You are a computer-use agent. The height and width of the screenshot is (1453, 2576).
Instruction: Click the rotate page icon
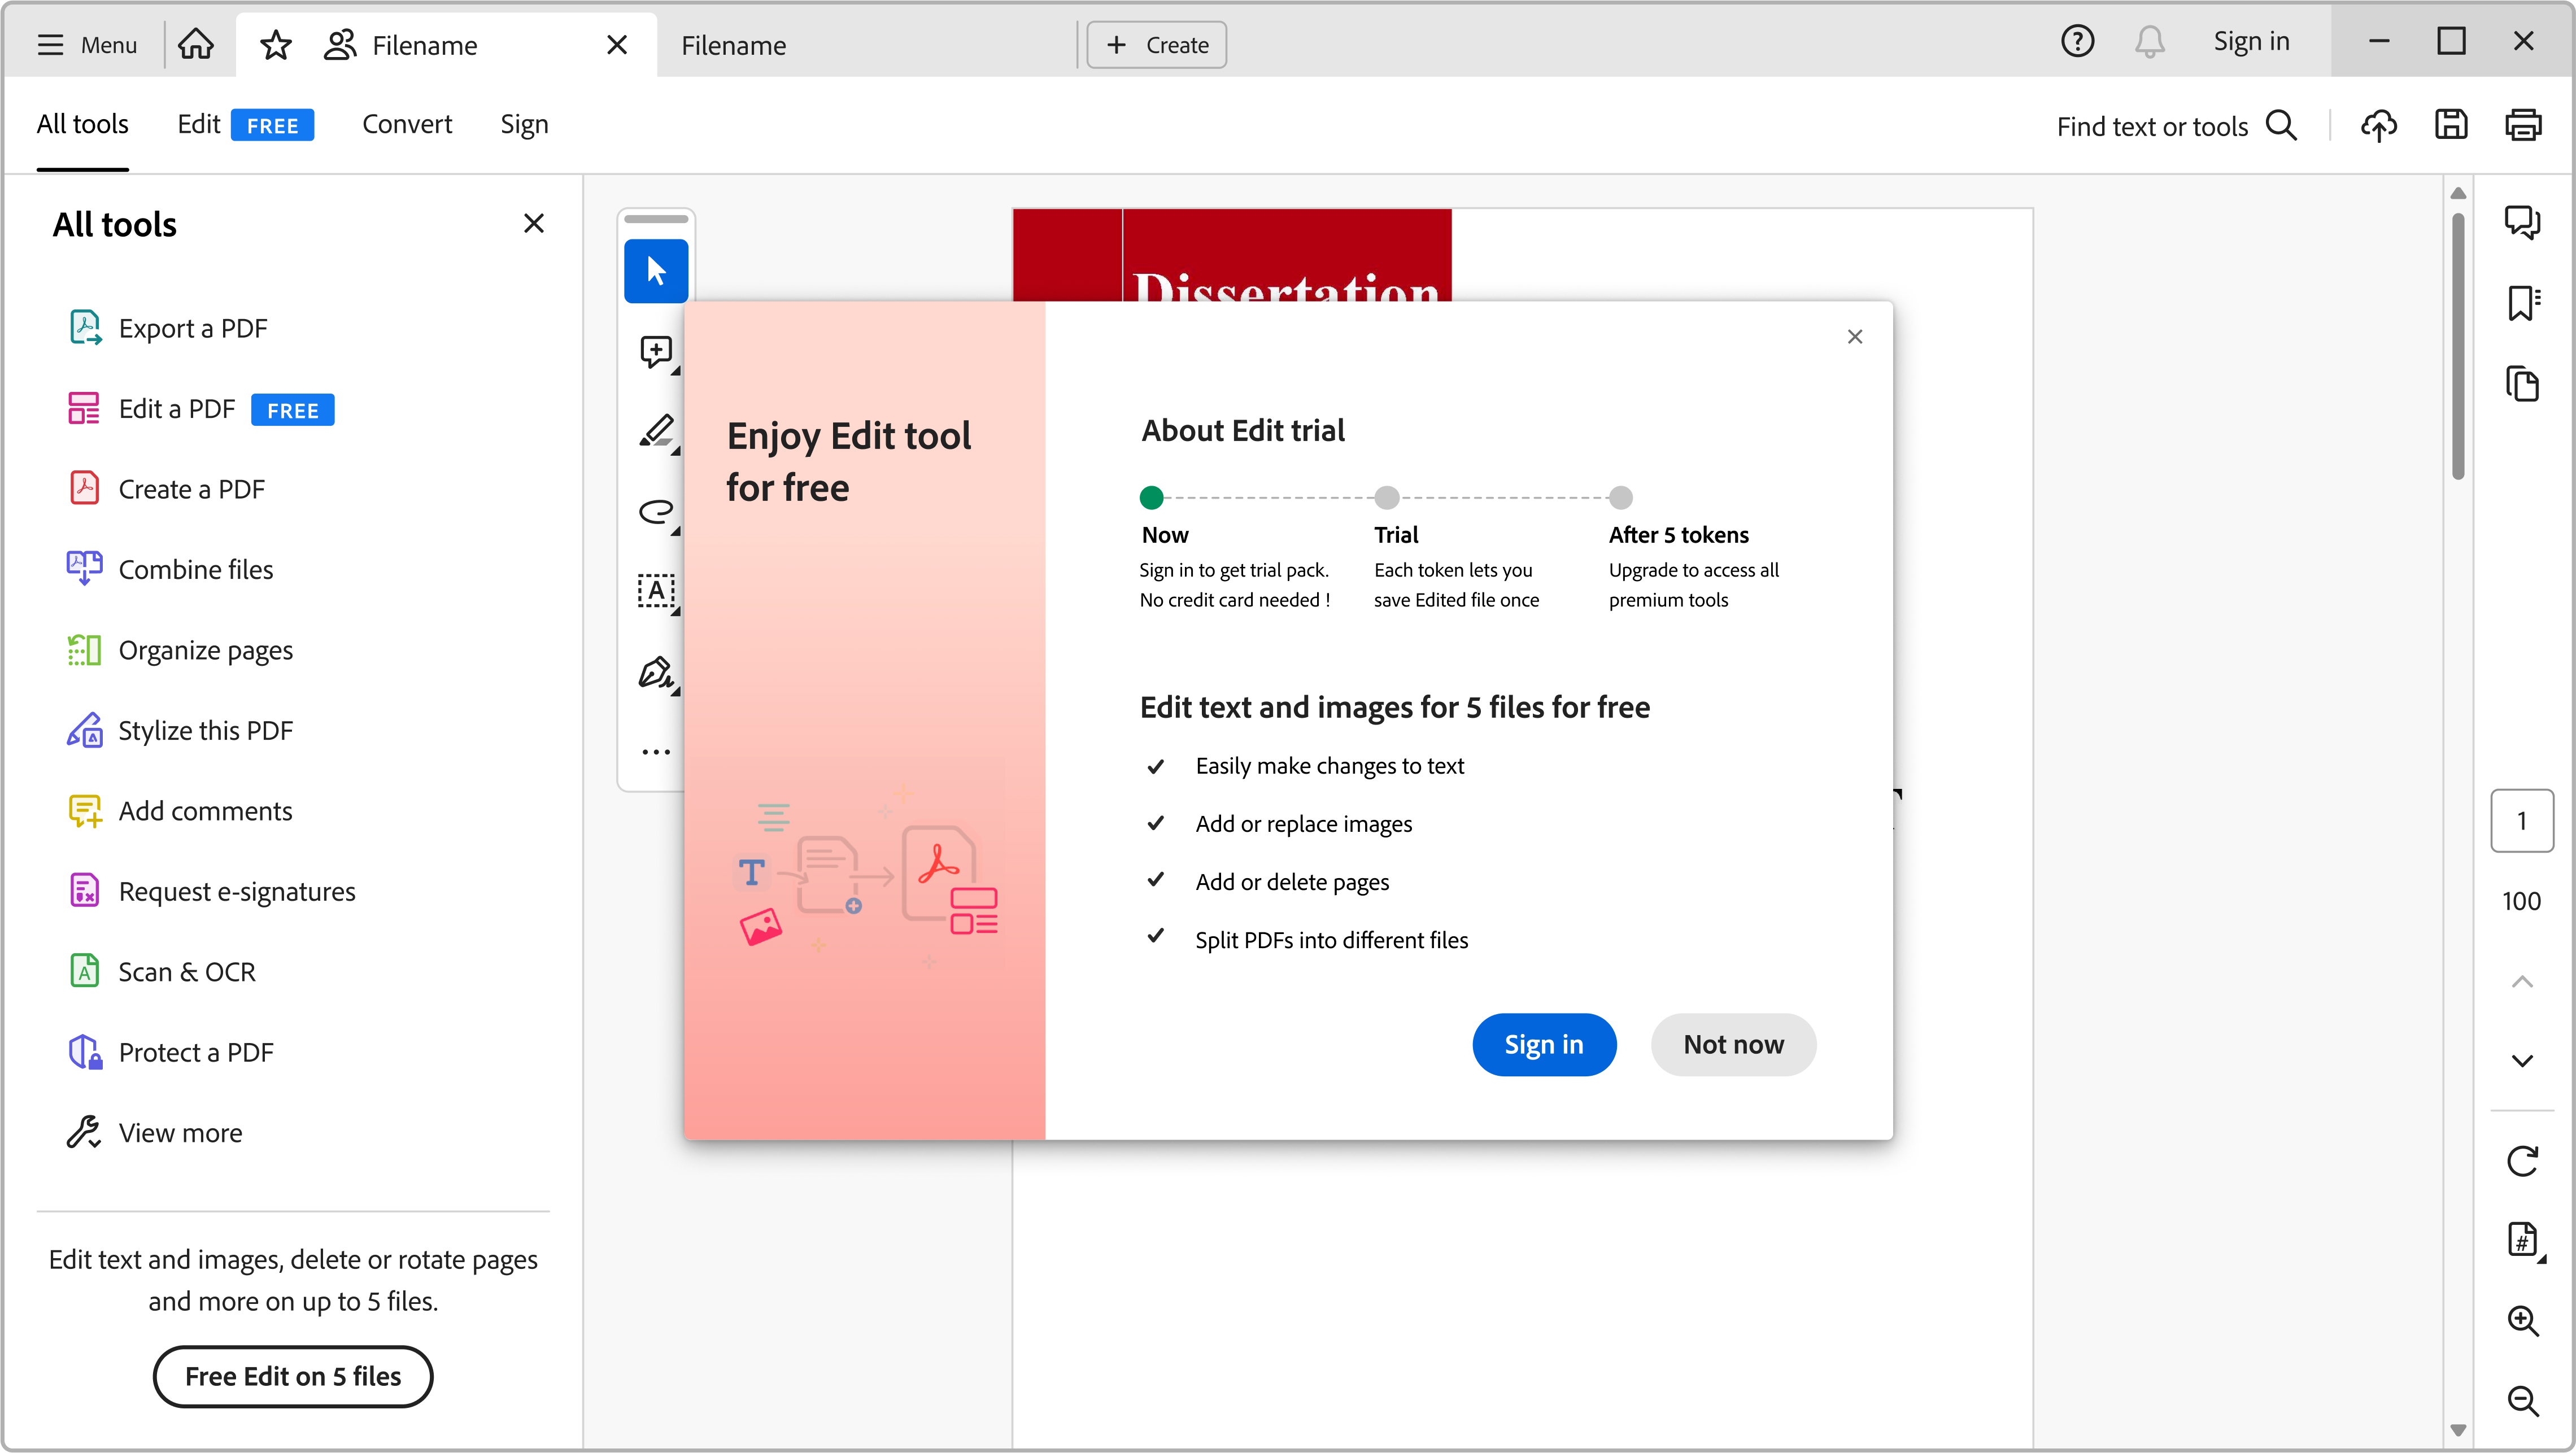[x=2521, y=1161]
